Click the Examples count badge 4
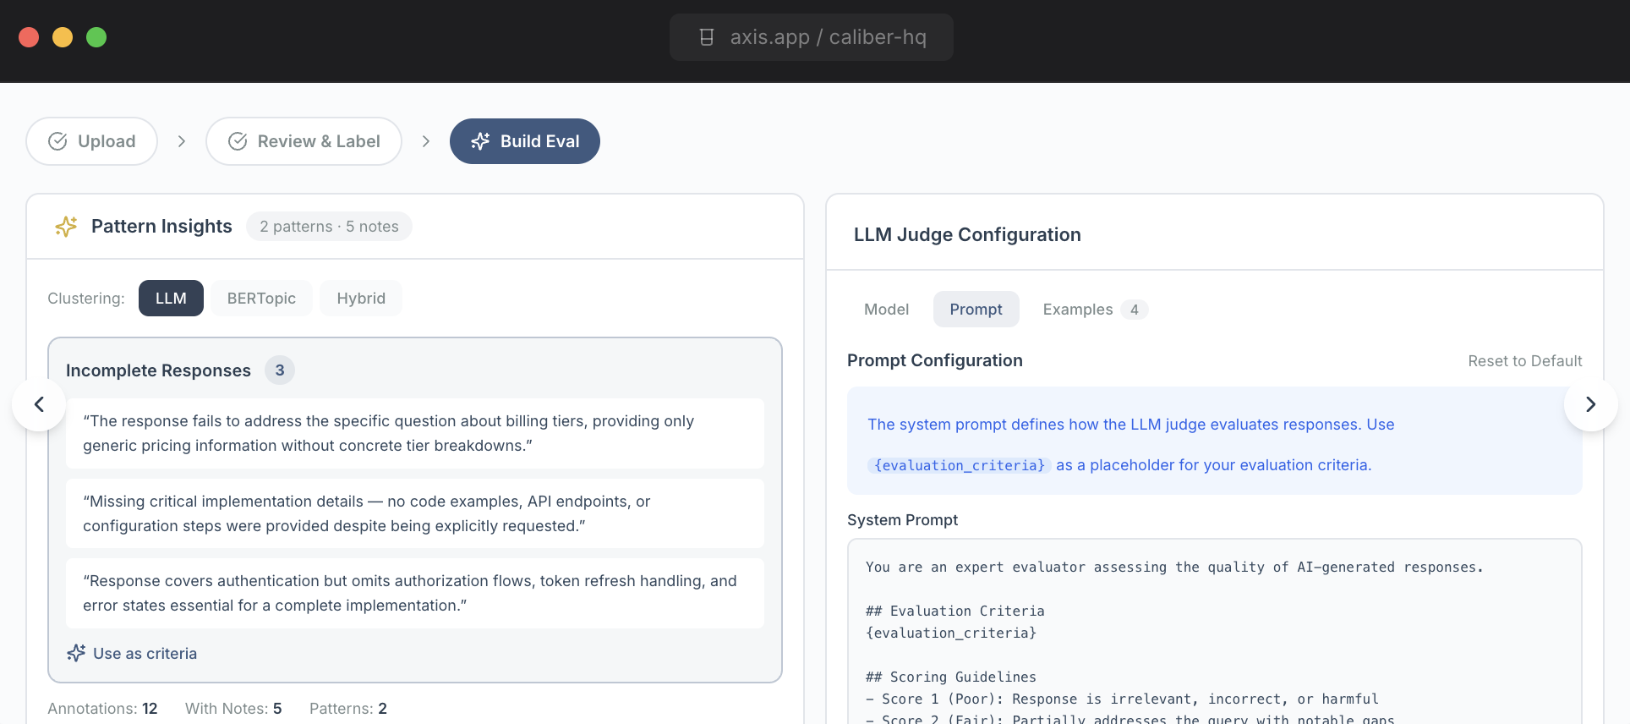The image size is (1630, 724). coord(1134,310)
